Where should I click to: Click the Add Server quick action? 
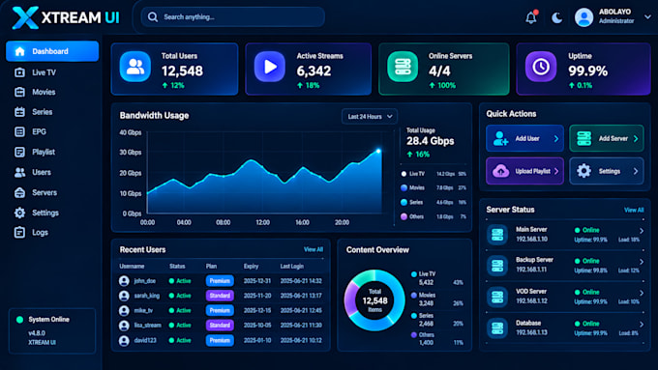607,138
